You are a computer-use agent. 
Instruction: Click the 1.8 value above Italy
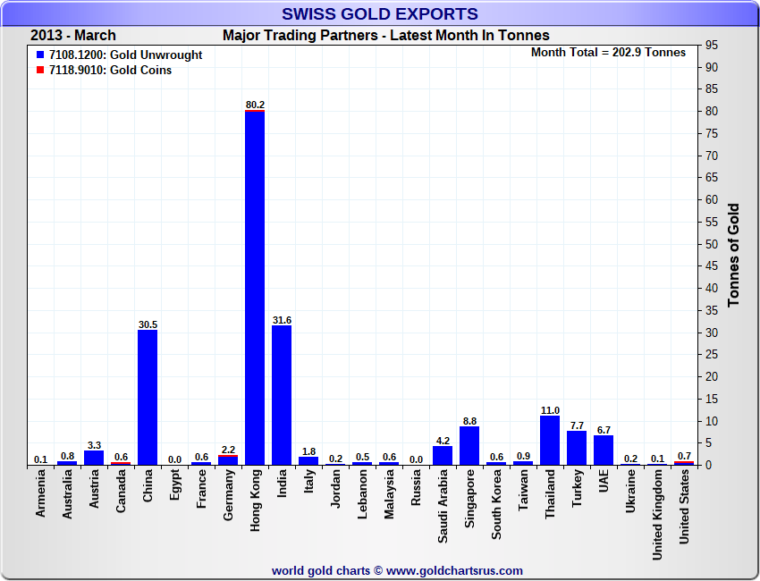click(x=308, y=451)
